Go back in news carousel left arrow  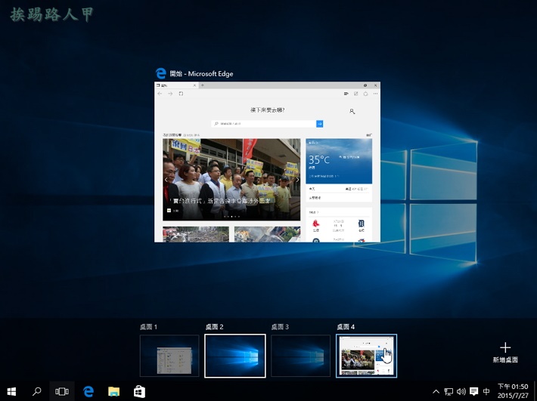coord(166,180)
